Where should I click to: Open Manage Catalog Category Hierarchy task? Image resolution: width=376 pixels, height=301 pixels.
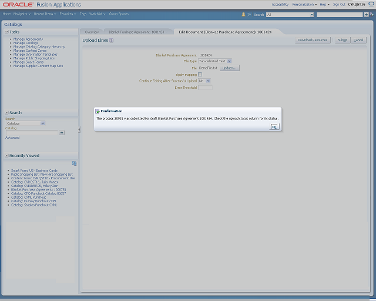point(39,47)
